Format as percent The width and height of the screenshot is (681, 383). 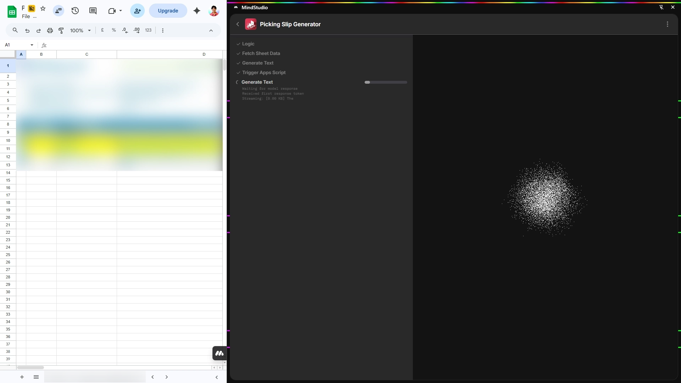click(114, 30)
